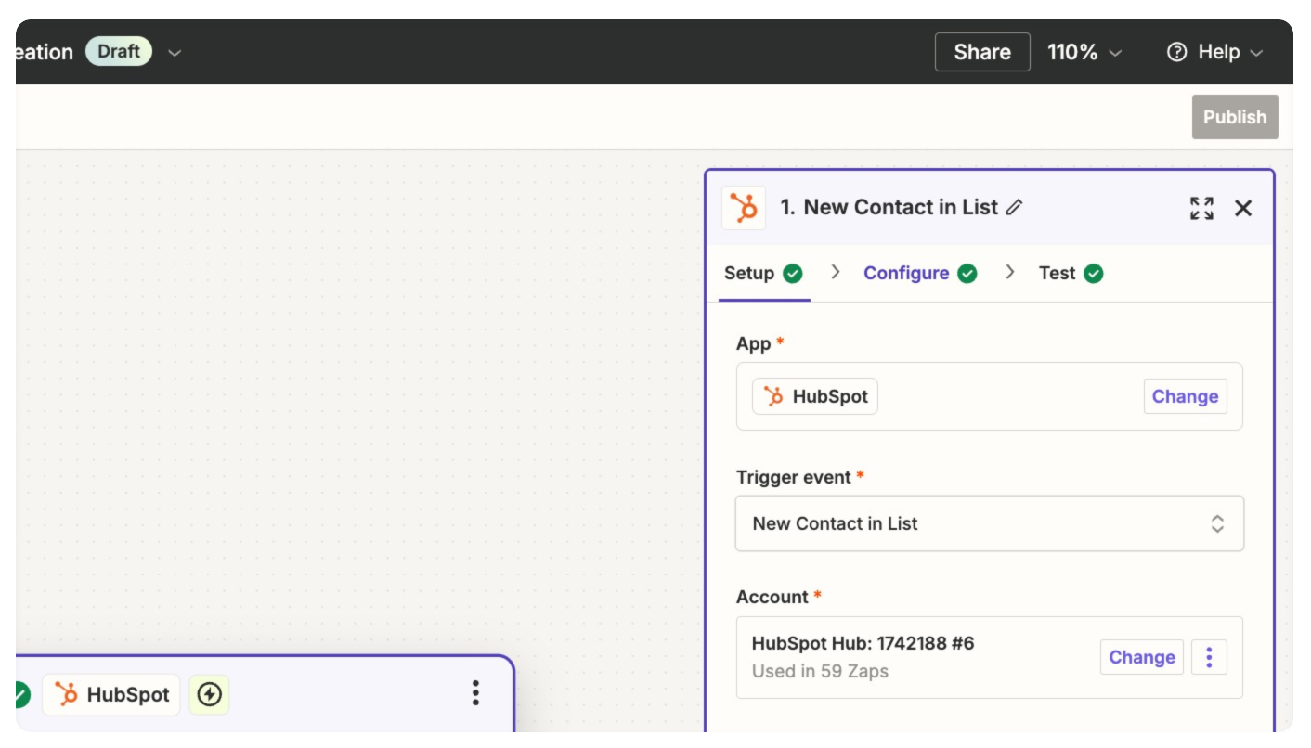Click the Share button
The height and width of the screenshot is (748, 1311).
pos(981,52)
